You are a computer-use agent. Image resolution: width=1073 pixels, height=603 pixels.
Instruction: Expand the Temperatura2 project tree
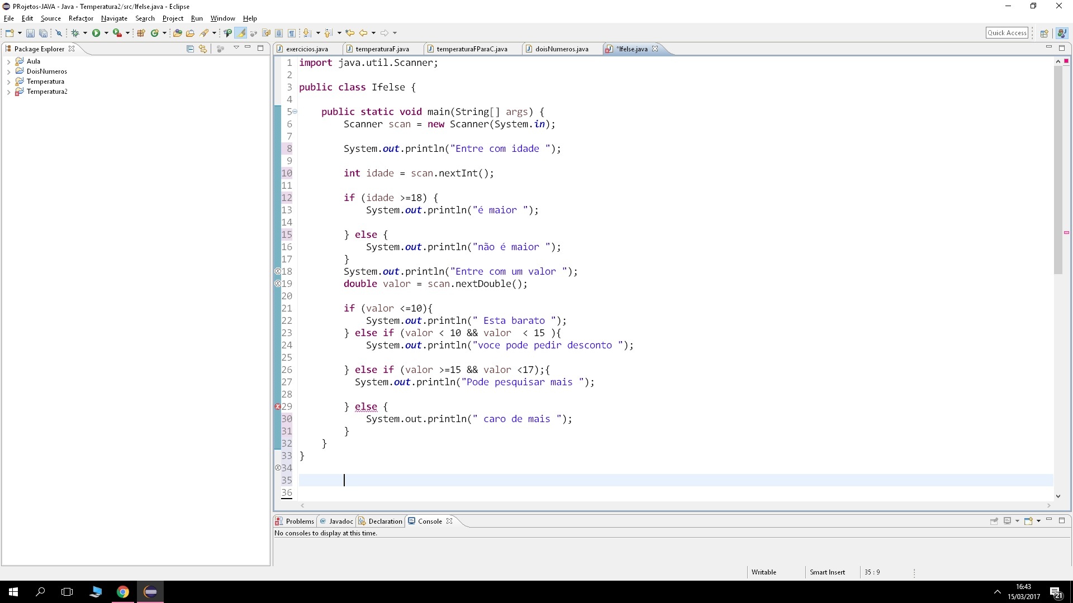(8, 92)
